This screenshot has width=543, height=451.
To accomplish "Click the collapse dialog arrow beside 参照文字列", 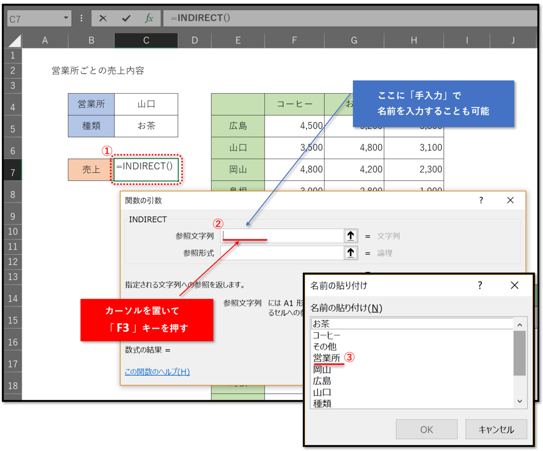I will click(x=352, y=236).
